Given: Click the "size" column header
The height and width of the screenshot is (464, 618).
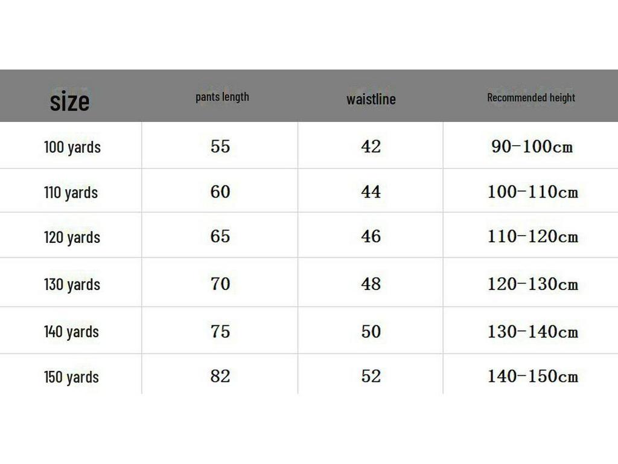Looking at the screenshot, I should pyautogui.click(x=69, y=101).
